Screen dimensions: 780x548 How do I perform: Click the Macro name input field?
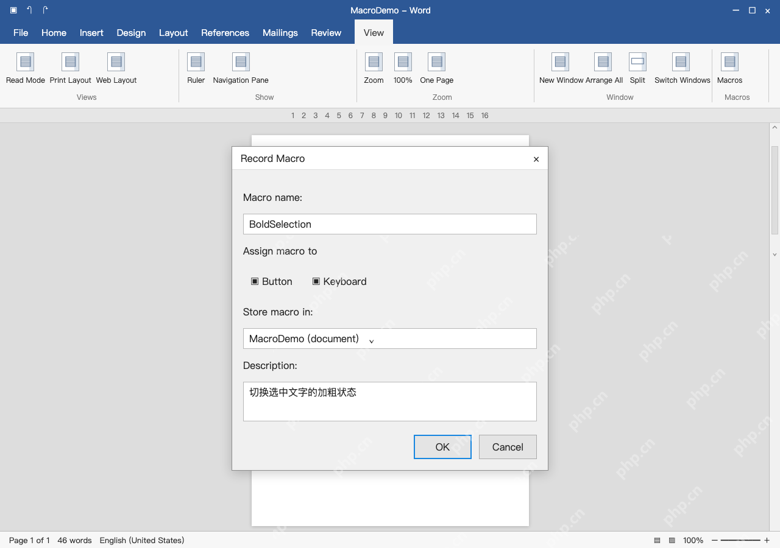(390, 224)
